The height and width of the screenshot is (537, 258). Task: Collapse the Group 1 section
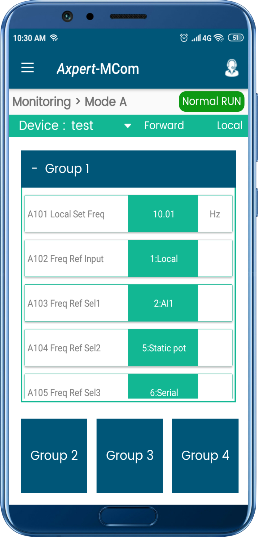[34, 168]
